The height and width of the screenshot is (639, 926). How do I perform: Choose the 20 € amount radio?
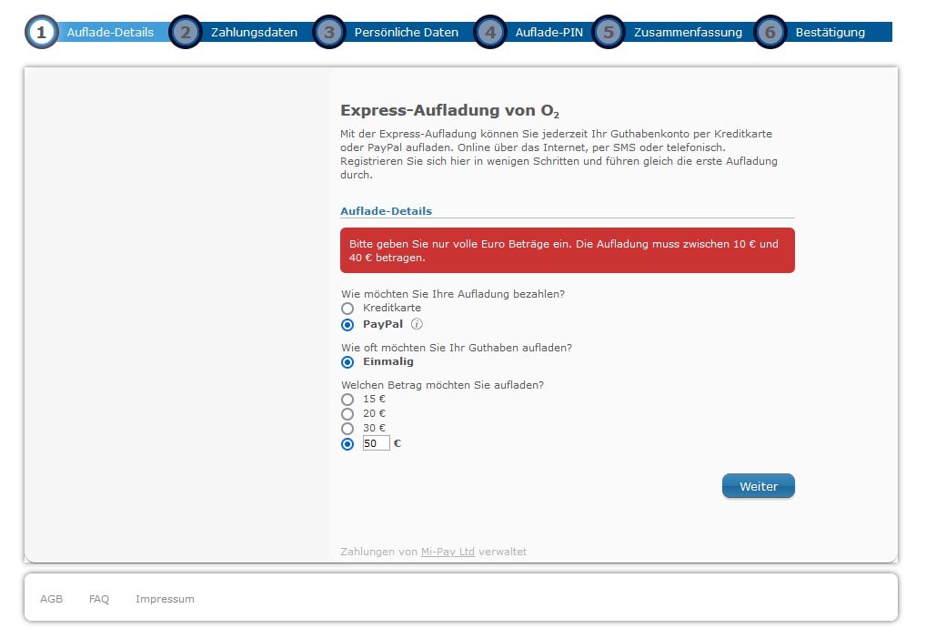[x=347, y=414]
